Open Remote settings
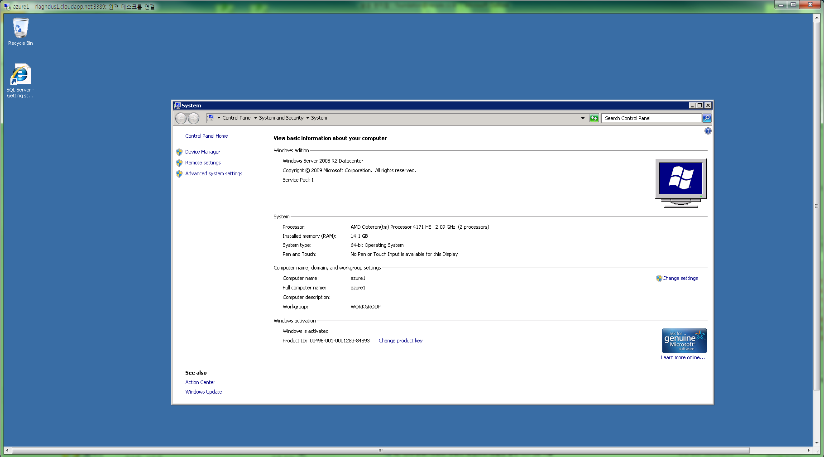Image resolution: width=824 pixels, height=457 pixels. click(203, 163)
